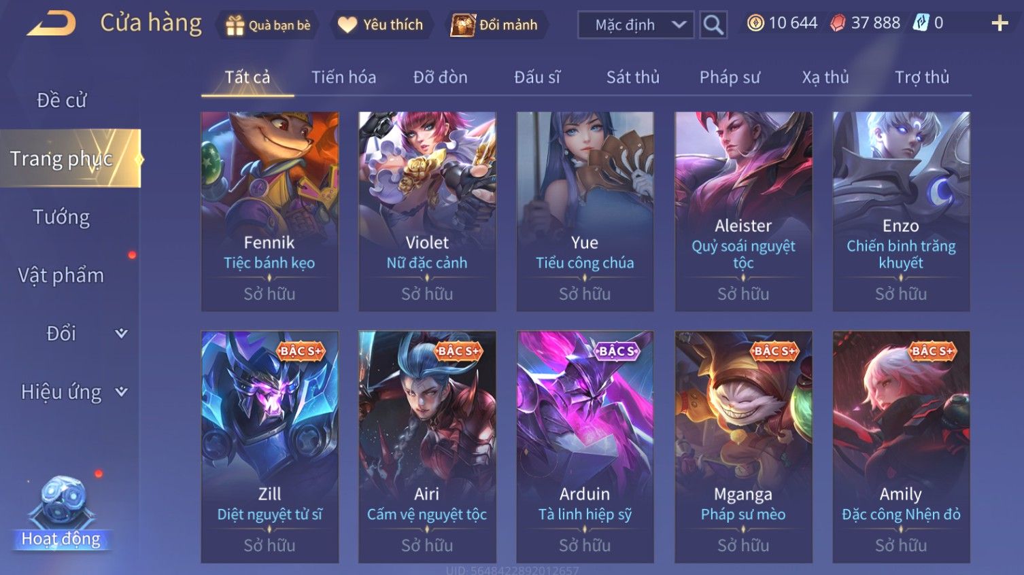Go to Tướng in the sidebar
This screenshot has width=1024, height=575.
click(61, 217)
